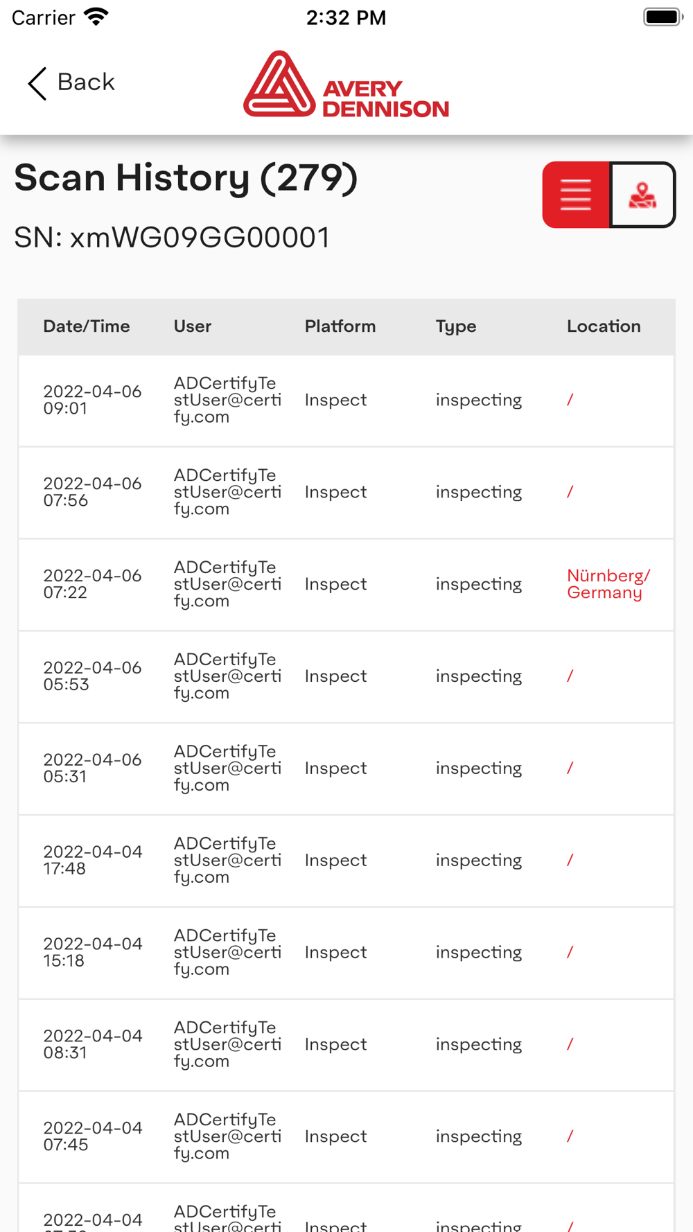Select the 2022-04-04 17:48 scan row
Screen dimensions: 693x1232
[x=346, y=861]
